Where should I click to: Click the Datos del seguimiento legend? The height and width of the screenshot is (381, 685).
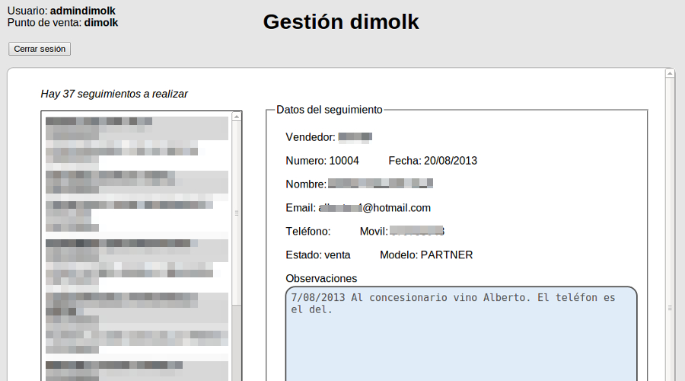[x=329, y=110]
